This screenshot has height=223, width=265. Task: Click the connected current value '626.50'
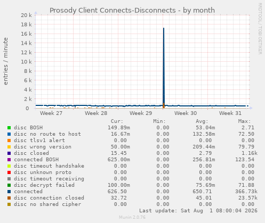117,192
